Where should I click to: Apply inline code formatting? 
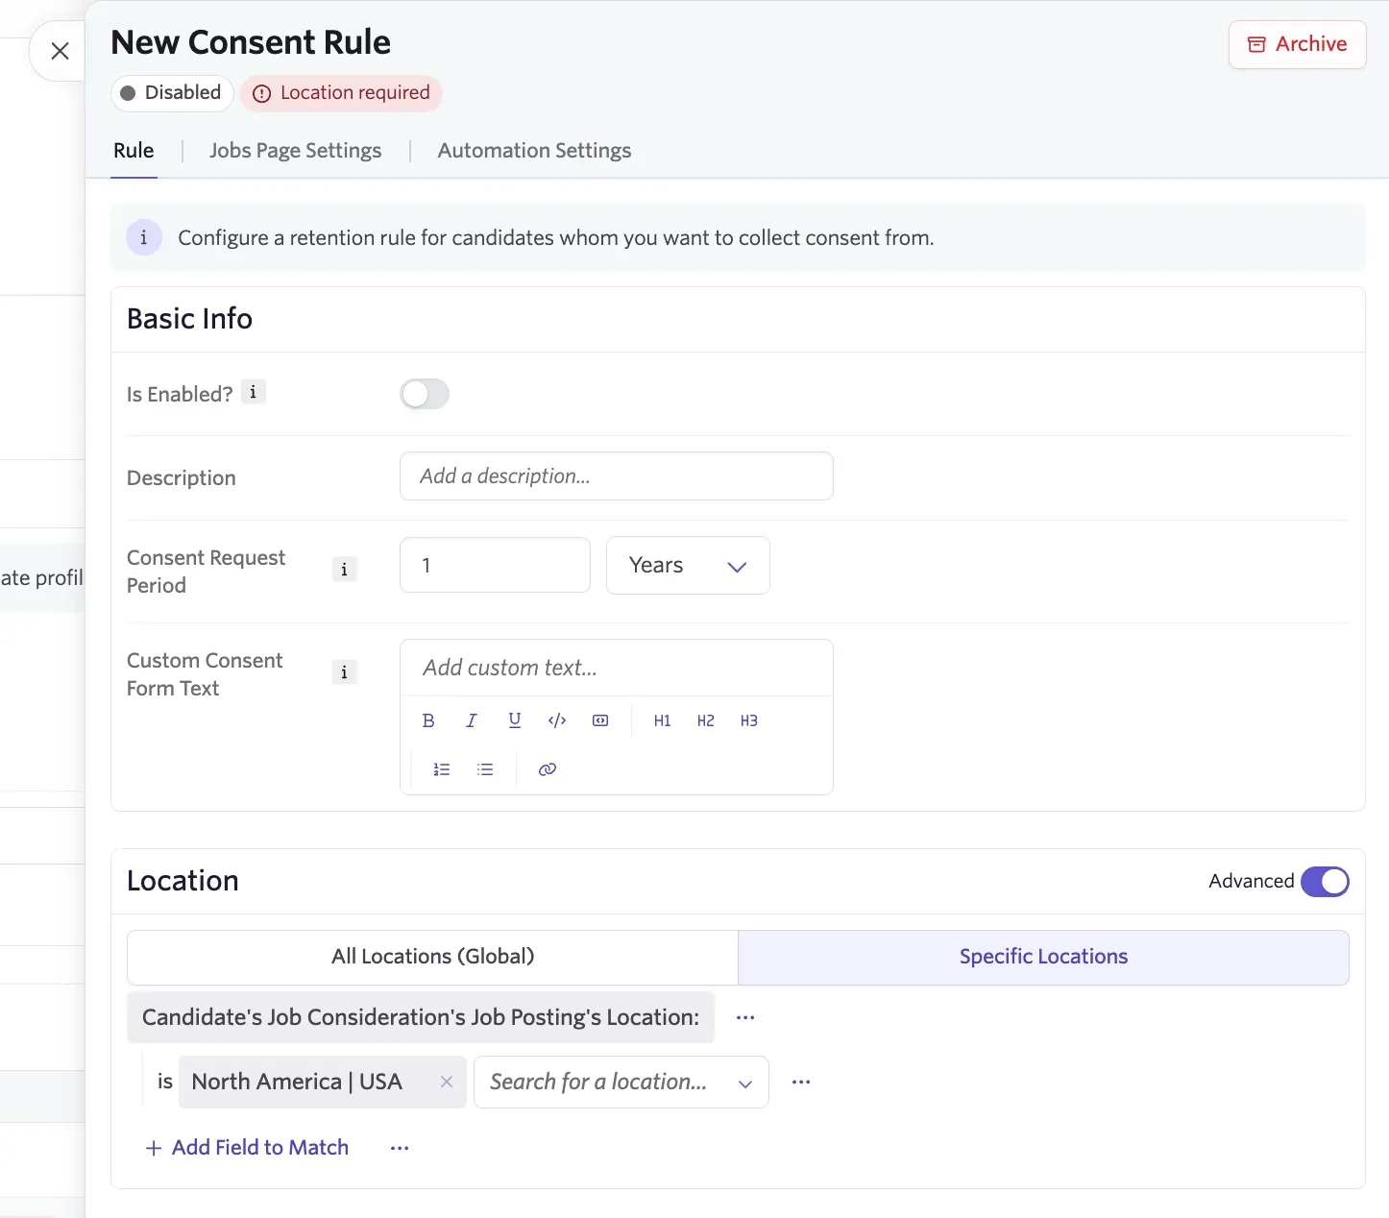(x=557, y=720)
